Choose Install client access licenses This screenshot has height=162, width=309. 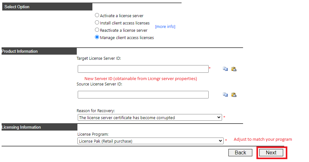(x=97, y=23)
